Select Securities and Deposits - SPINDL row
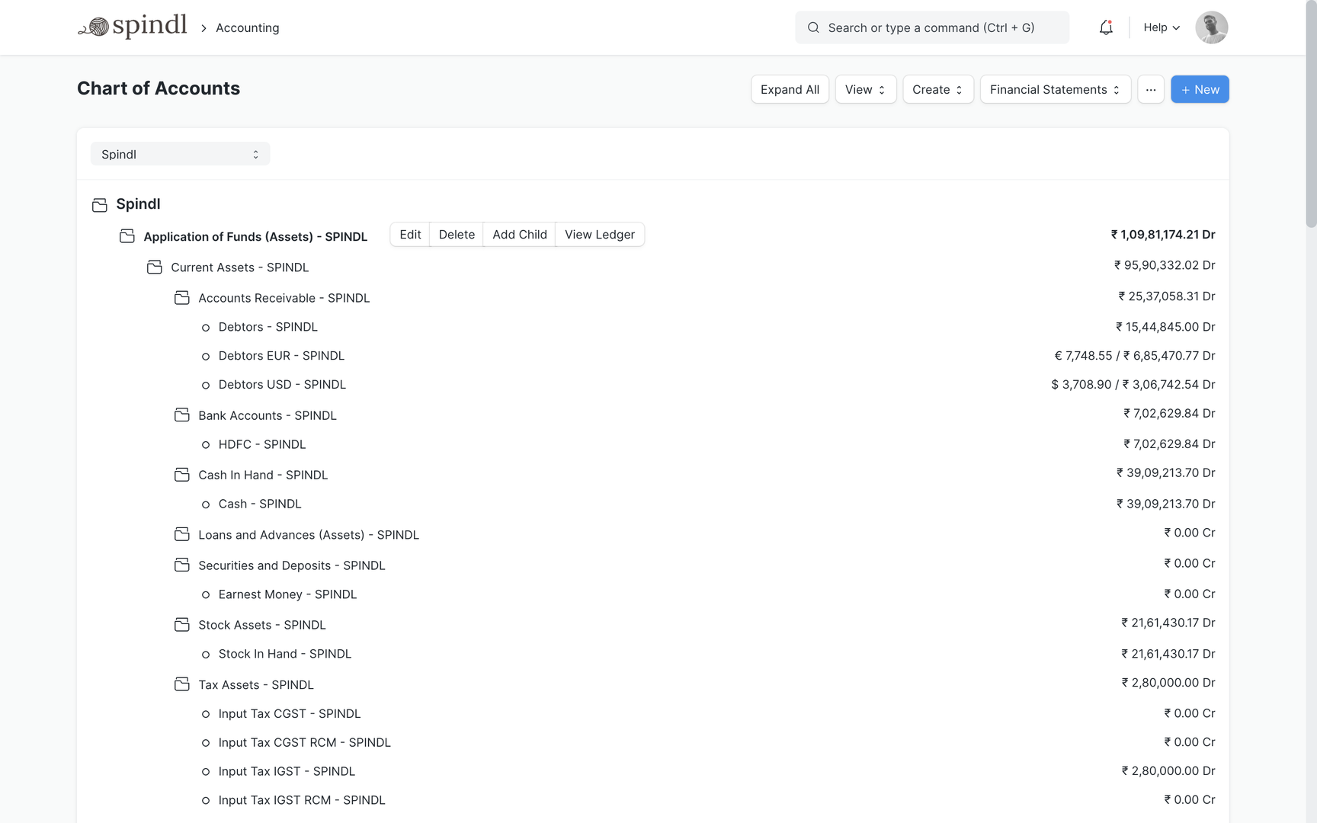Screen dimensions: 1317x823 pos(291,565)
